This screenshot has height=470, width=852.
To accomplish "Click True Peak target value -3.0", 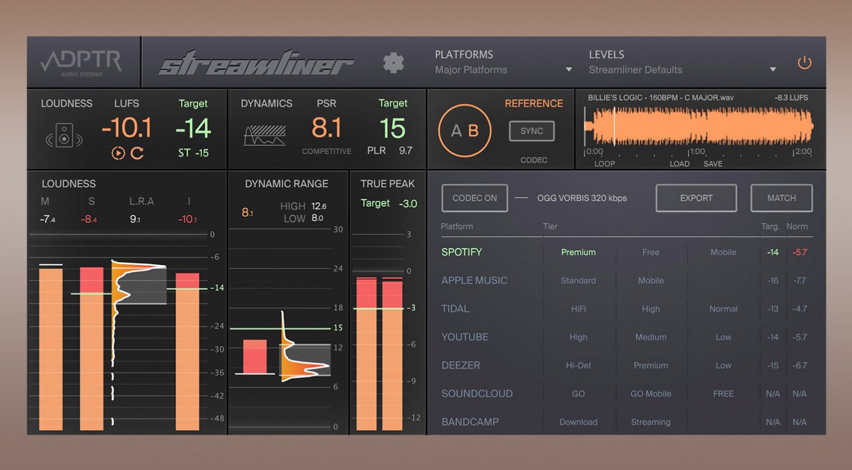I will click(x=408, y=203).
